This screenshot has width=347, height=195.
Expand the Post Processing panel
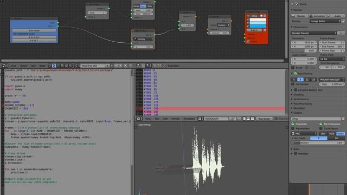coord(292,103)
